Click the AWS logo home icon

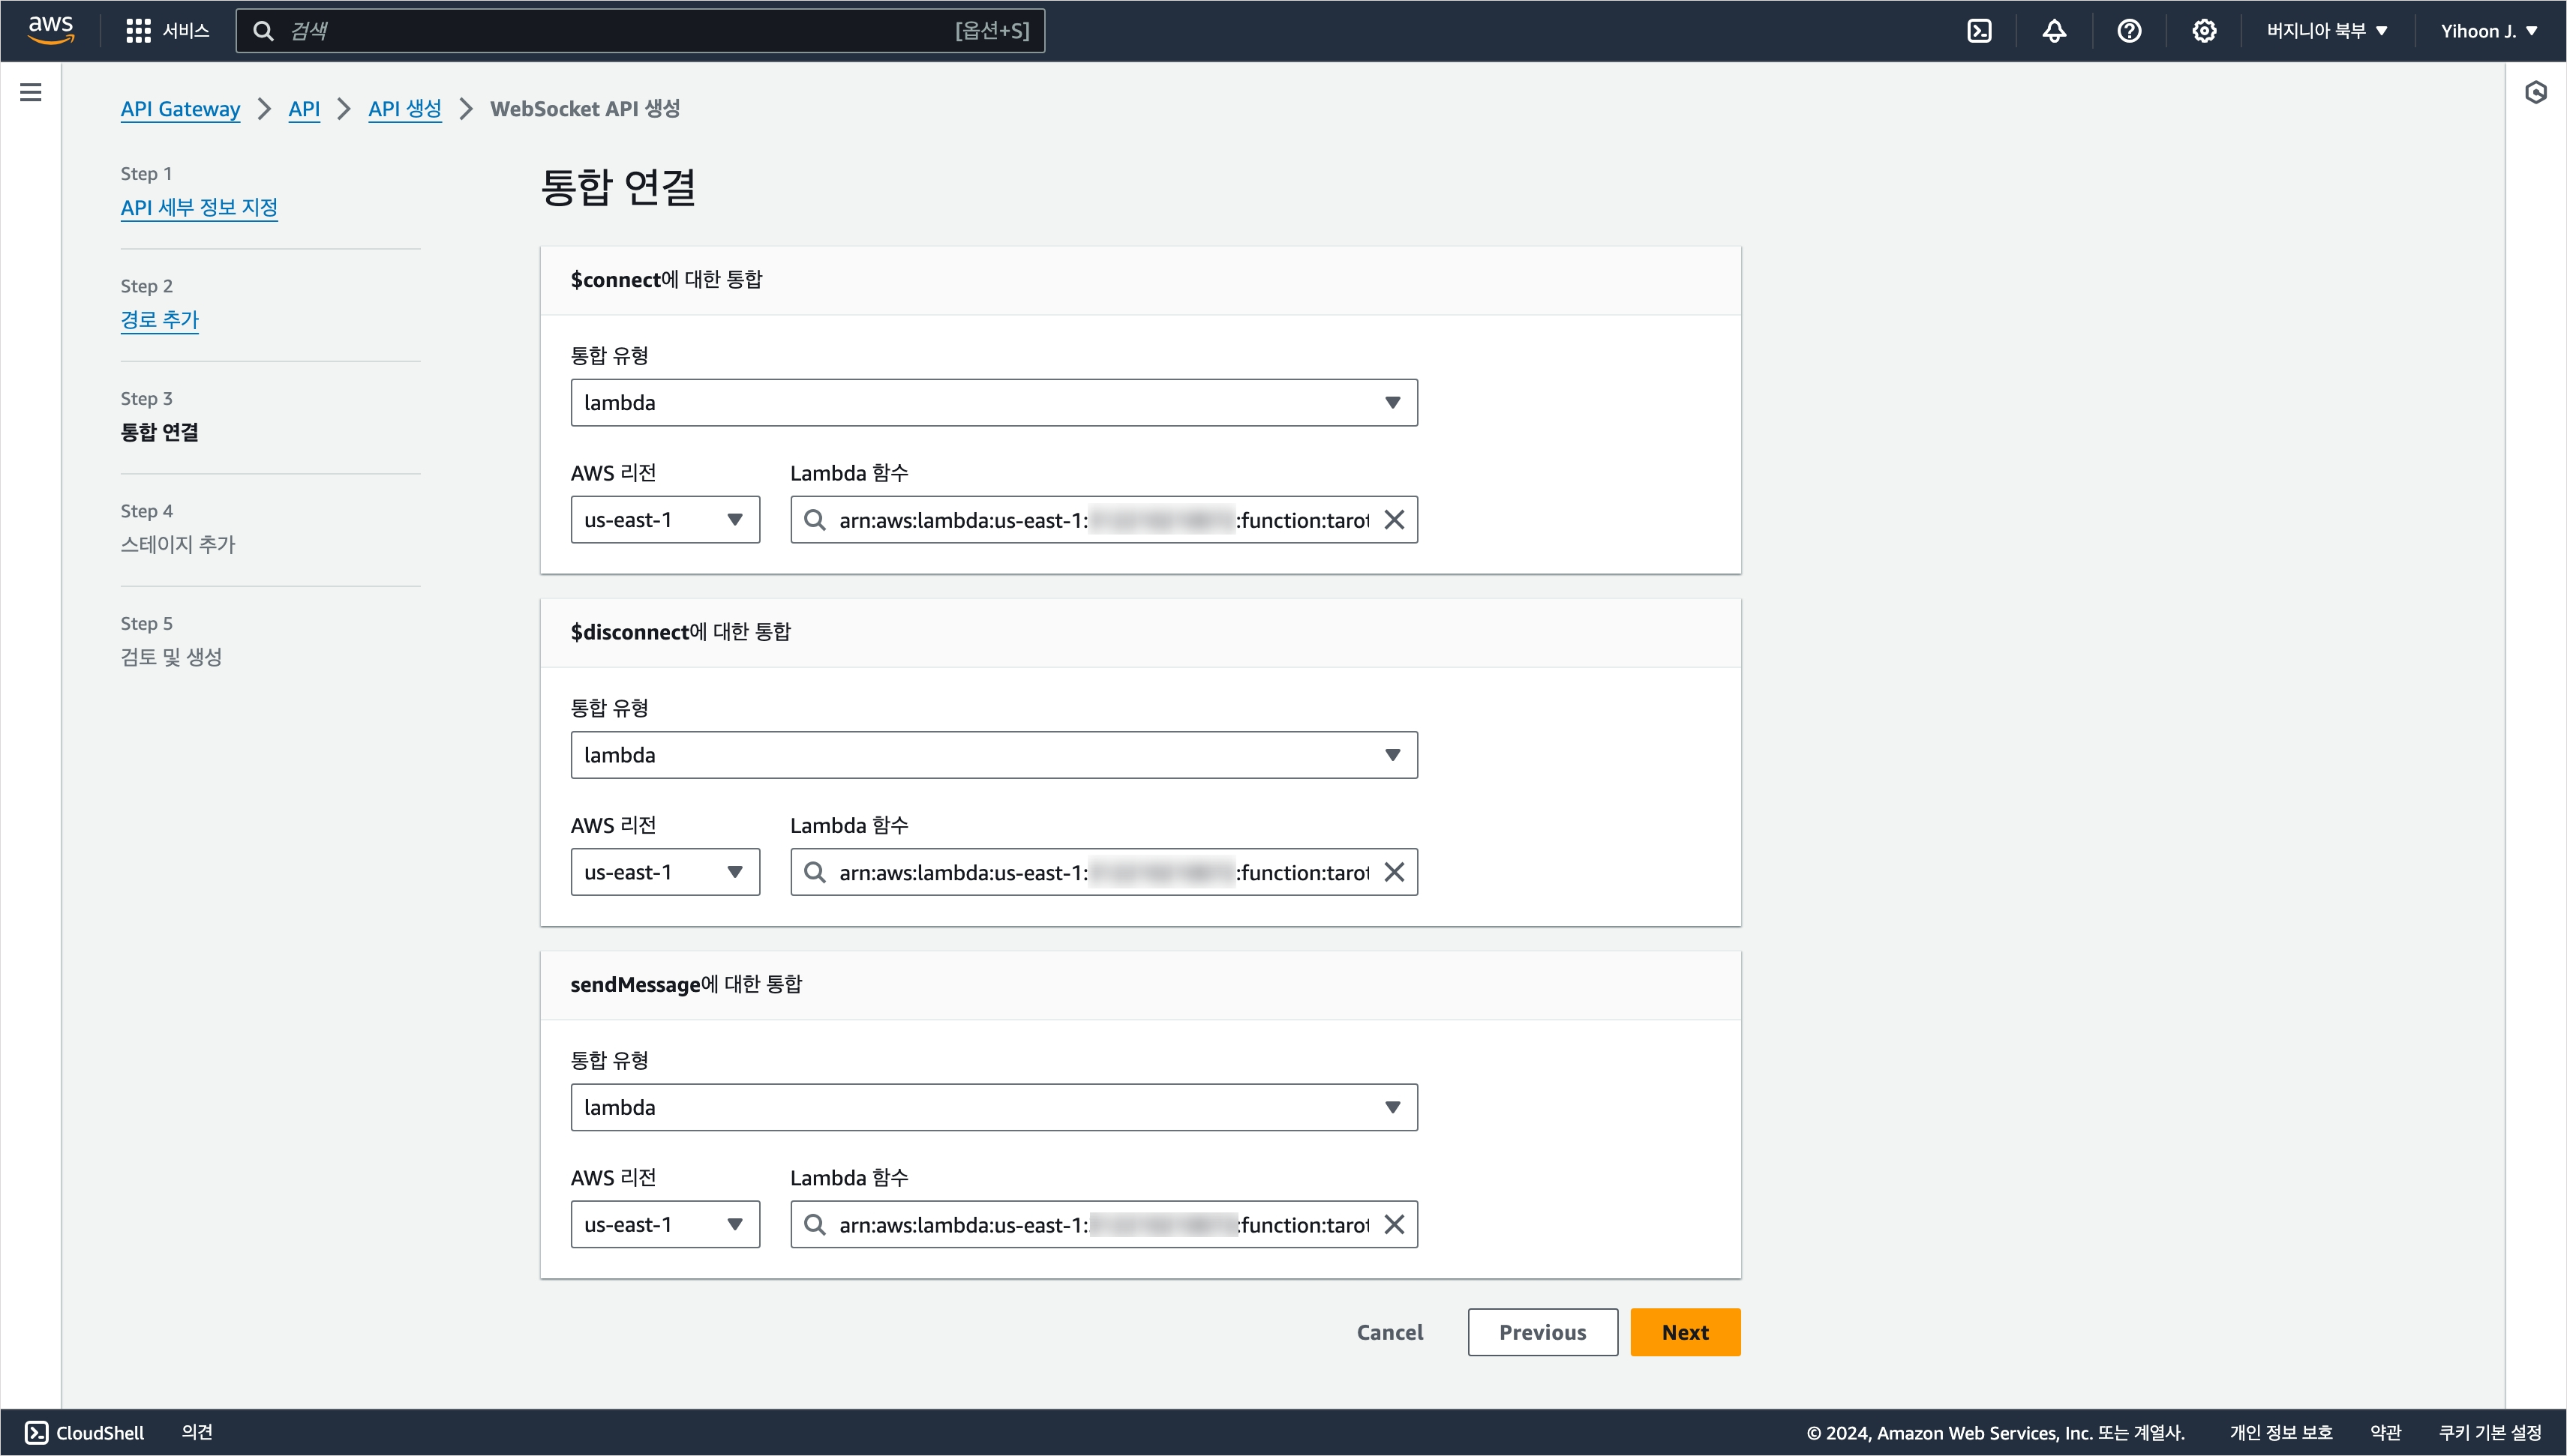coord(50,30)
